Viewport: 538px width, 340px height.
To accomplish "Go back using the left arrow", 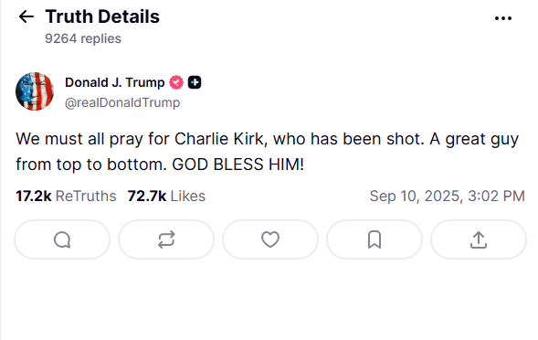I will (x=26, y=16).
